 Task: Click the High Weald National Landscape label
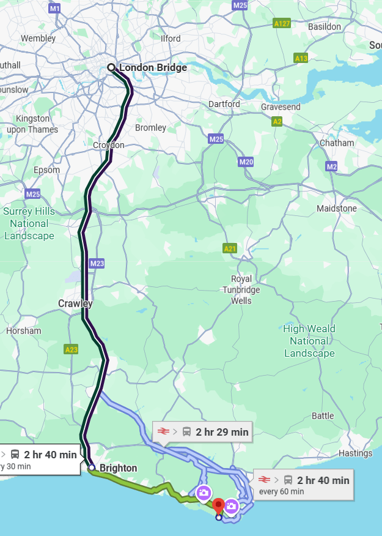click(x=309, y=341)
